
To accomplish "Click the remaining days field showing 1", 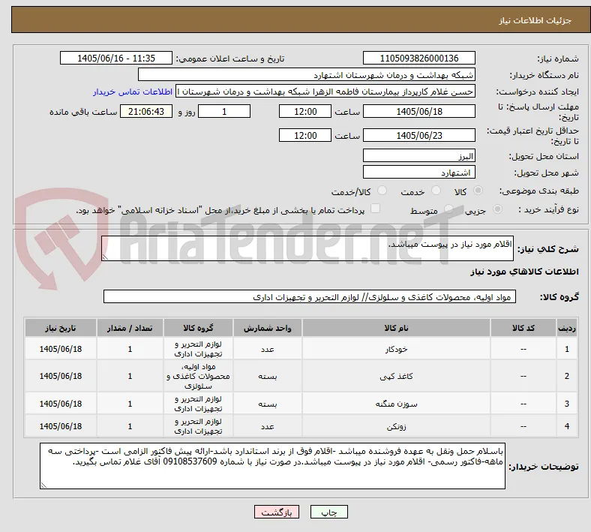I will tap(224, 112).
